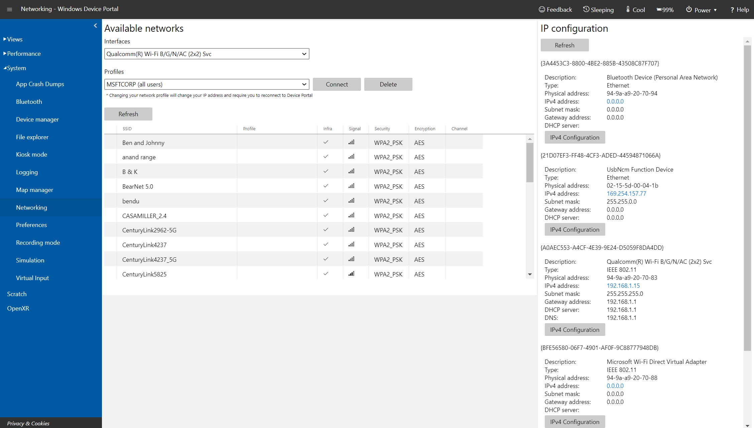Click the Sleeping power state icon
This screenshot has height=428, width=754.
pos(586,9)
